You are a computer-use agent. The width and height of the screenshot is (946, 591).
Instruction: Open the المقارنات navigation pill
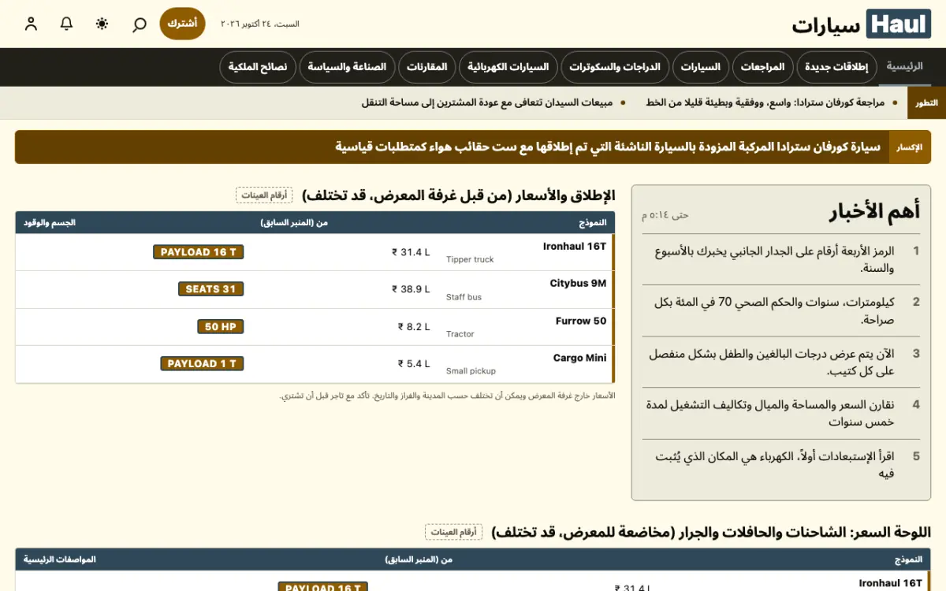426,67
